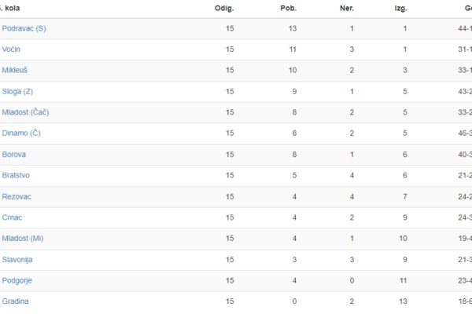Select the Slavonija team link
Viewport: 472px width, 314px height.
point(17,259)
